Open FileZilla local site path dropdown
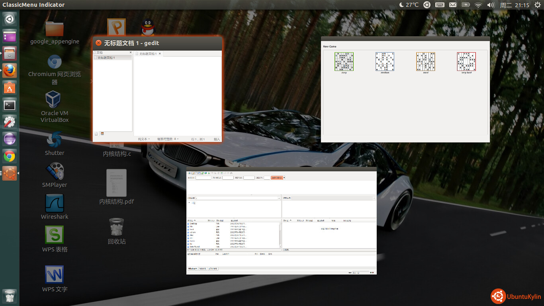The width and height of the screenshot is (544, 306). coord(279,198)
